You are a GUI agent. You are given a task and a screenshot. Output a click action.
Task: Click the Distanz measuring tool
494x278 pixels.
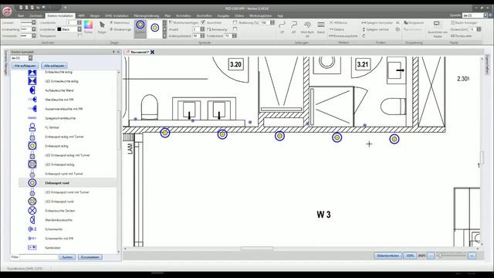(x=337, y=29)
